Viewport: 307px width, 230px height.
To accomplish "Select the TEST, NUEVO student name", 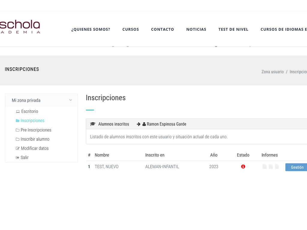I will tap(106, 167).
